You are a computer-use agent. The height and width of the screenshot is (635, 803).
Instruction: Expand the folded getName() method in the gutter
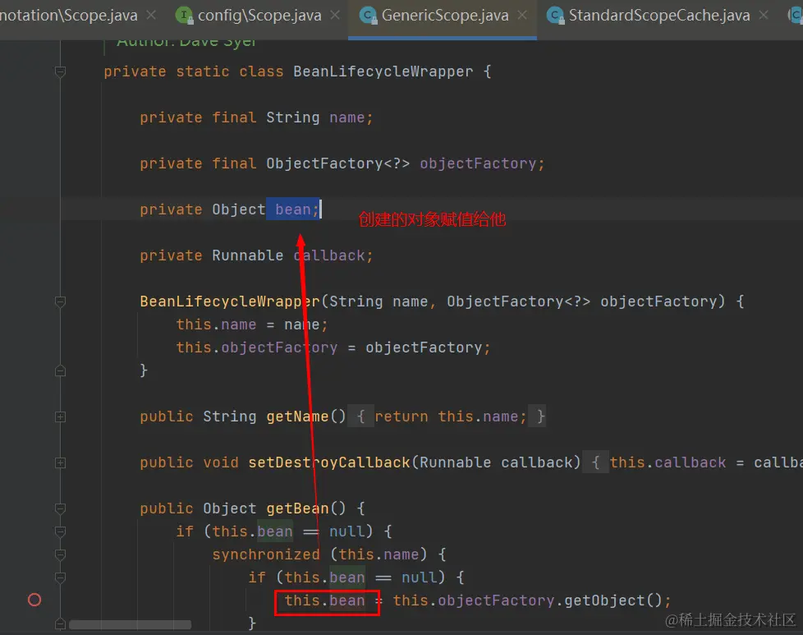pyautogui.click(x=60, y=416)
